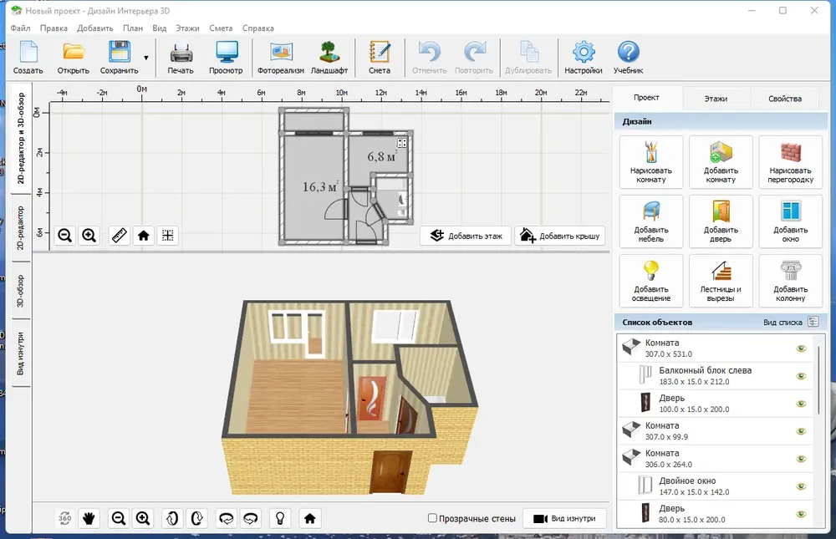Select the hand pan tool in the 3D view
The image size is (836, 539).
tap(89, 518)
